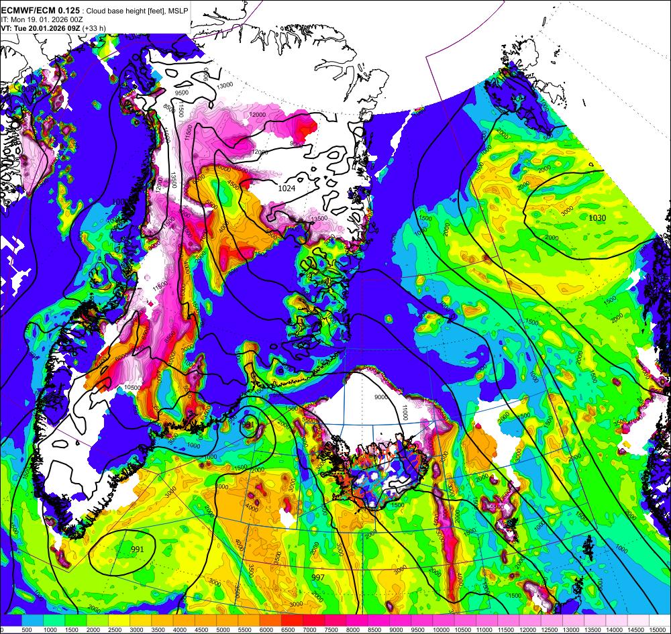This screenshot has width=671, height=634.
Task: Click the '5500' tick label on the colour scale
Action: coord(244,630)
